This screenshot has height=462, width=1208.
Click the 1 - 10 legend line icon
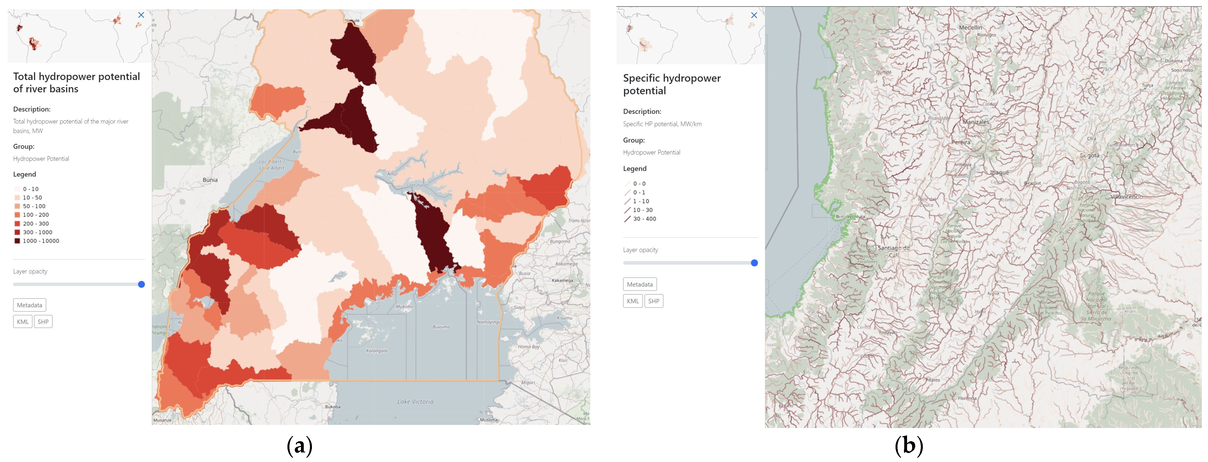pos(627,201)
